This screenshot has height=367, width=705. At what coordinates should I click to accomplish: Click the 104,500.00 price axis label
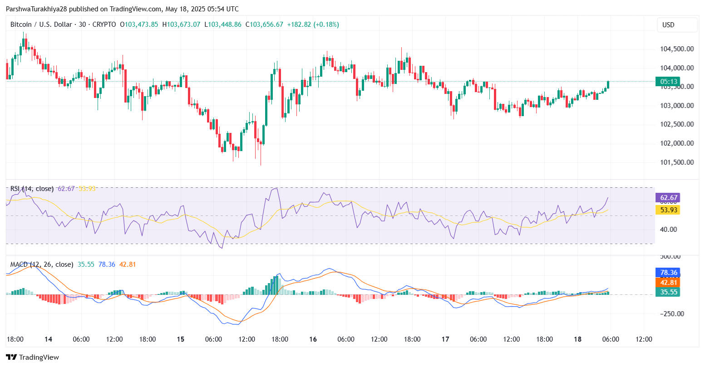(x=676, y=49)
